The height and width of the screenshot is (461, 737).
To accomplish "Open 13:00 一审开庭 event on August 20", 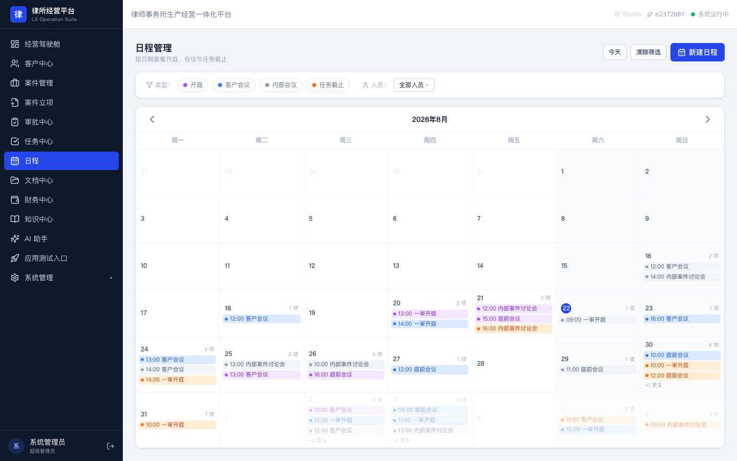I will coord(430,313).
